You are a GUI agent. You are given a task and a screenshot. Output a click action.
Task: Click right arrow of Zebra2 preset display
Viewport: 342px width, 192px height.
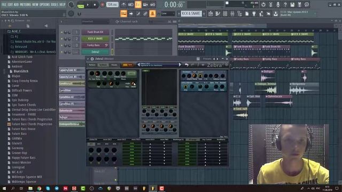coord(180,65)
